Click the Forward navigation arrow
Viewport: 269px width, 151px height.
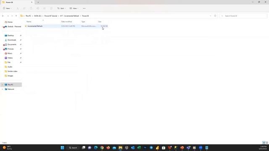pyautogui.click(x=8, y=16)
